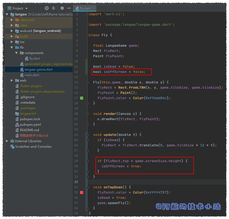This screenshot has width=229, height=219.
Task: Click the locate opened file target icon
Action: click(x=47, y=8)
